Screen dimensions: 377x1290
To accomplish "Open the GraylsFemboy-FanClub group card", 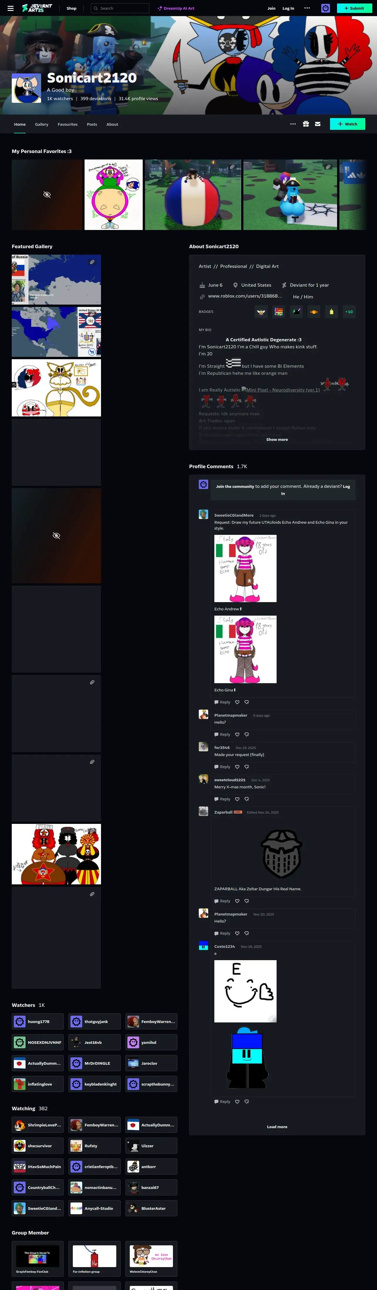I will 38,1259.
